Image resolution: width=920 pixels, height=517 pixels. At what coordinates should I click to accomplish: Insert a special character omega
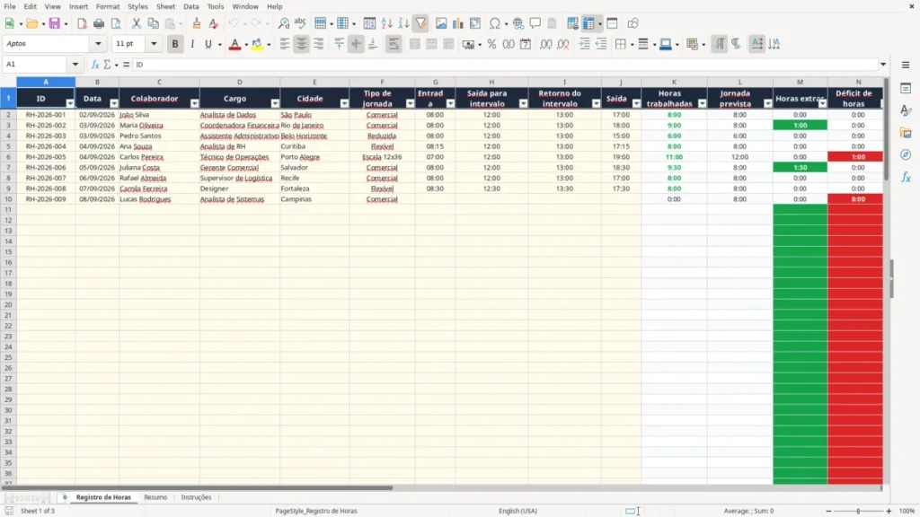(495, 23)
